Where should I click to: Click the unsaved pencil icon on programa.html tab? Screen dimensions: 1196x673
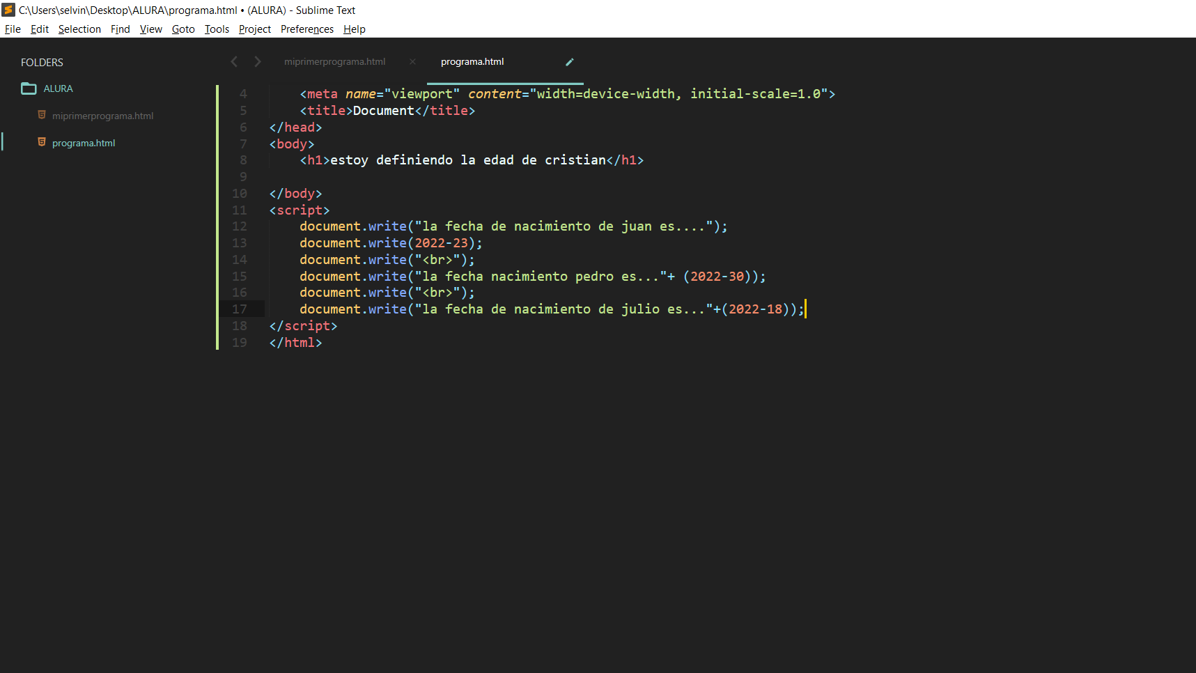[569, 62]
